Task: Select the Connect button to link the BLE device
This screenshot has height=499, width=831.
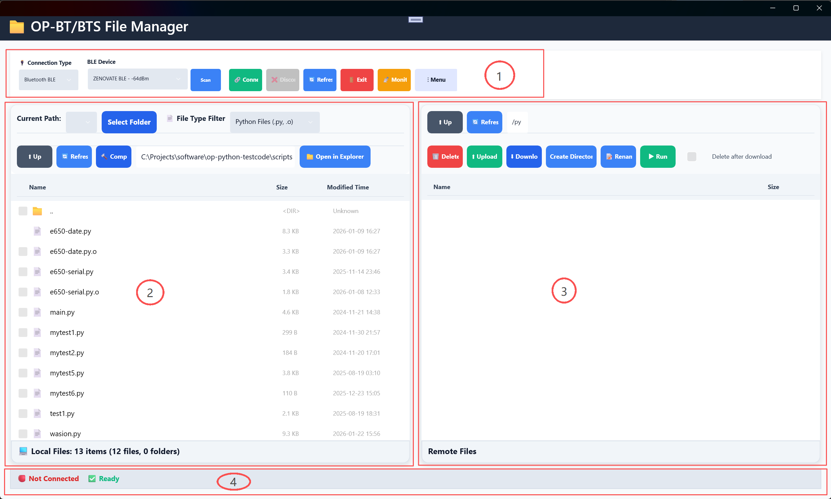Action: pyautogui.click(x=245, y=80)
